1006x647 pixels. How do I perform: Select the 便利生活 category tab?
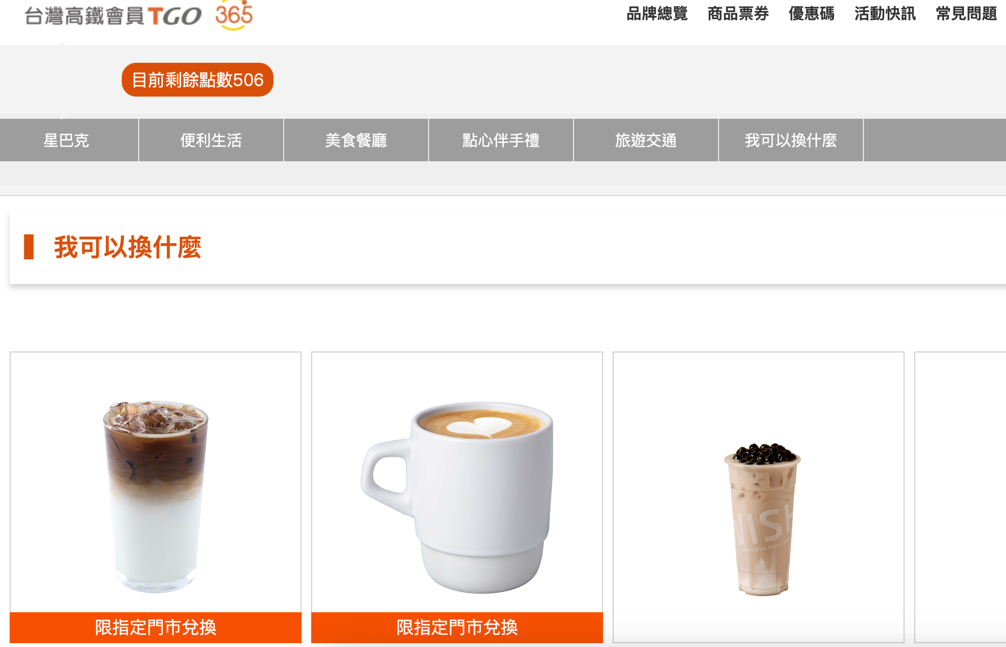[211, 140]
